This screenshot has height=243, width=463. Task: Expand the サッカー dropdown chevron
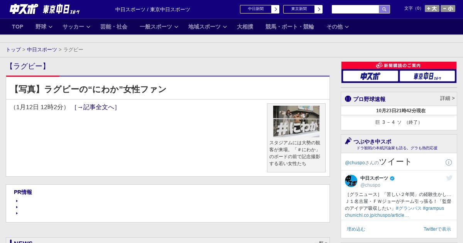point(88,27)
